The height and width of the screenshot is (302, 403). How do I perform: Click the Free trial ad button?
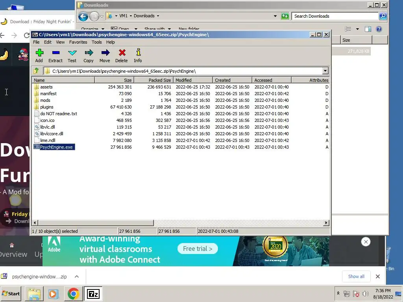click(x=198, y=249)
